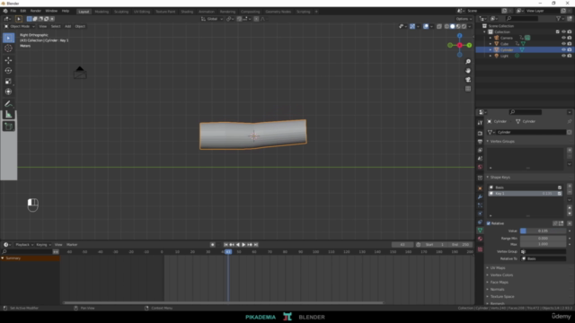Open the timeline Keying popover
575x323 pixels.
[x=43, y=245]
